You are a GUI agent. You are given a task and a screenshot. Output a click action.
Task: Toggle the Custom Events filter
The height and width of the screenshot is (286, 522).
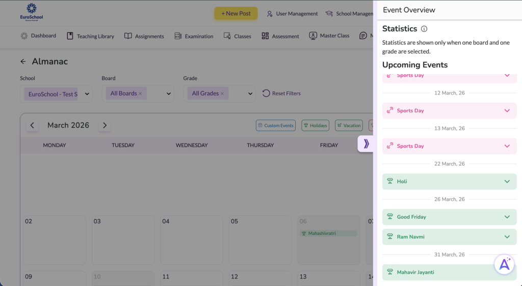(x=275, y=126)
